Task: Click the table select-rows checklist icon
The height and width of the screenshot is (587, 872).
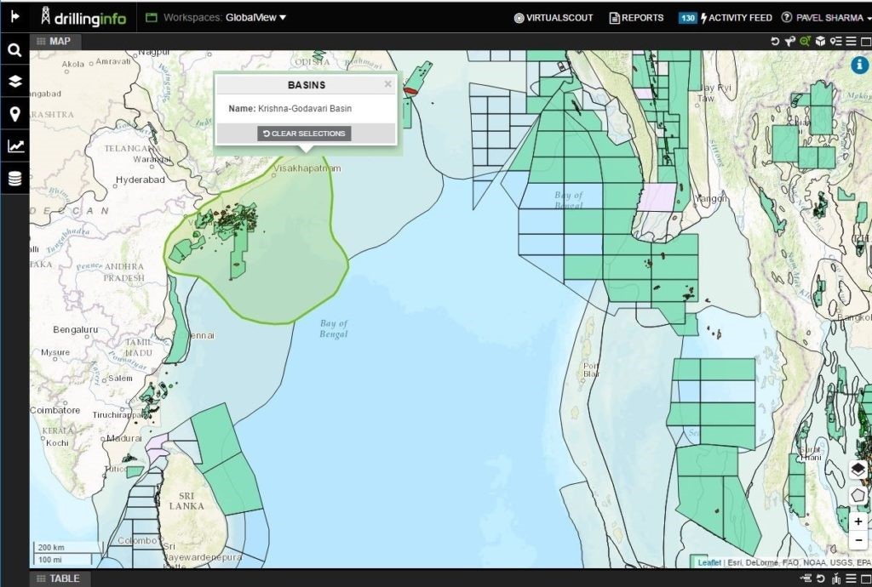Action: coord(806,578)
